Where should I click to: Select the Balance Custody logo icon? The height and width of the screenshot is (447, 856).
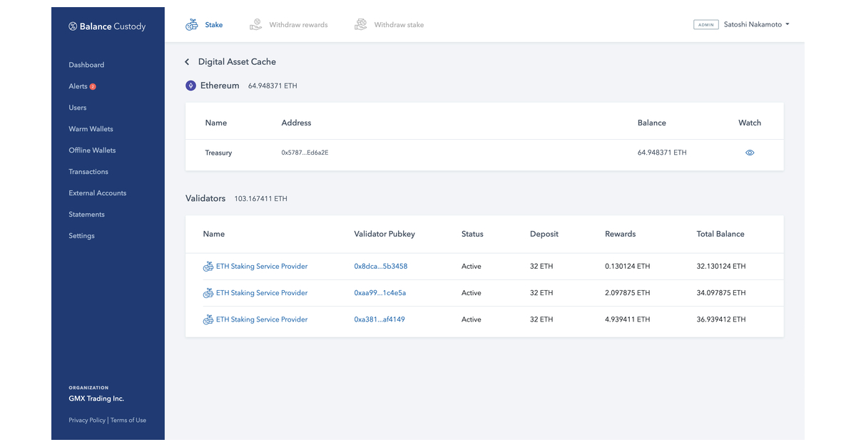[x=72, y=26]
